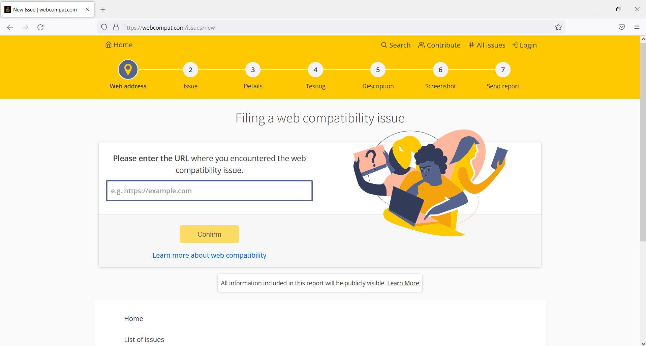Go to Home from the header

coord(119,45)
